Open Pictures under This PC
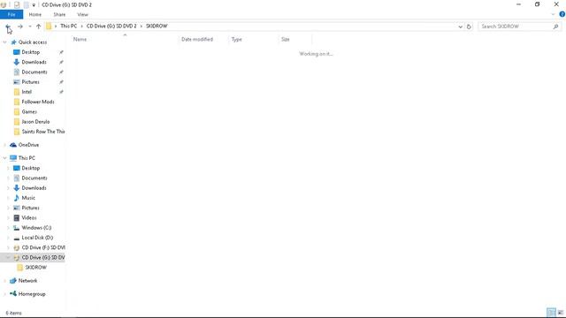 30,208
